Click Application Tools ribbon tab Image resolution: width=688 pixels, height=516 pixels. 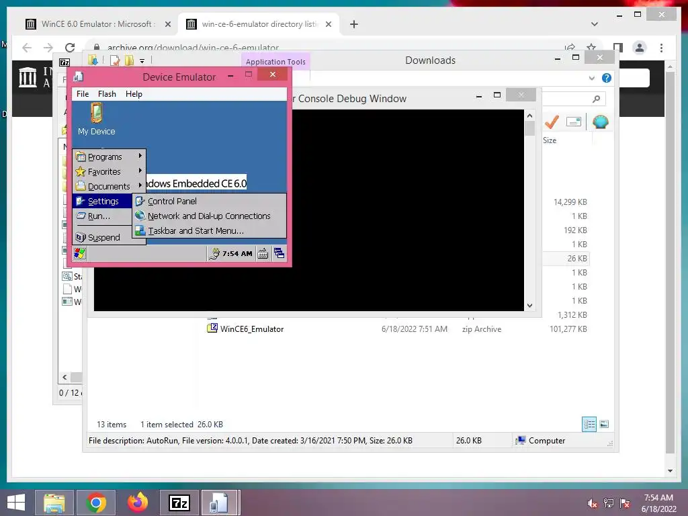275,62
